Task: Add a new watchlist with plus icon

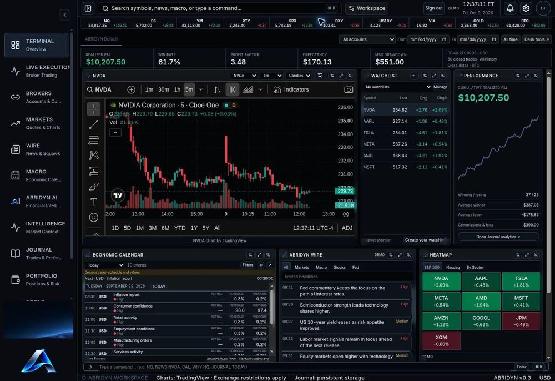Action: [413, 76]
